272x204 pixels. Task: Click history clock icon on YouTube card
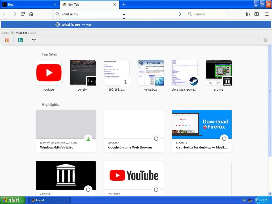[x=156, y=190]
